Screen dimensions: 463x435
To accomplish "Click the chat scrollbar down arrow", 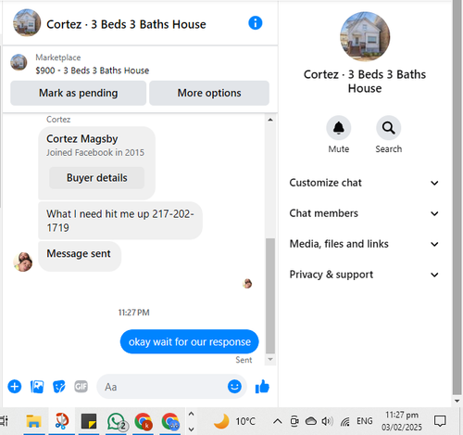I will (270, 359).
